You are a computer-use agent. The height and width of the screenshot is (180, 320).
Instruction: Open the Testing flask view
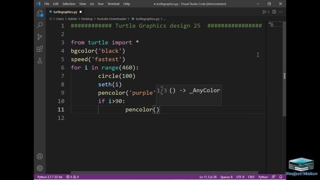tap(40, 61)
